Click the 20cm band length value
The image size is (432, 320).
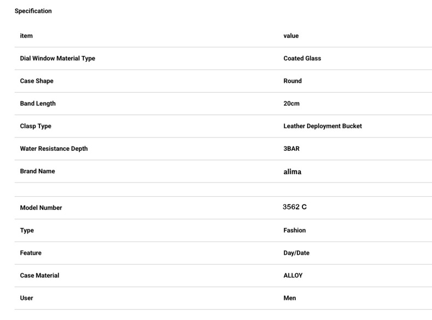coord(291,104)
